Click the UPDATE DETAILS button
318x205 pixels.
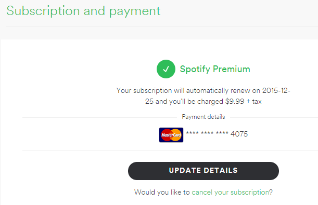point(203,171)
